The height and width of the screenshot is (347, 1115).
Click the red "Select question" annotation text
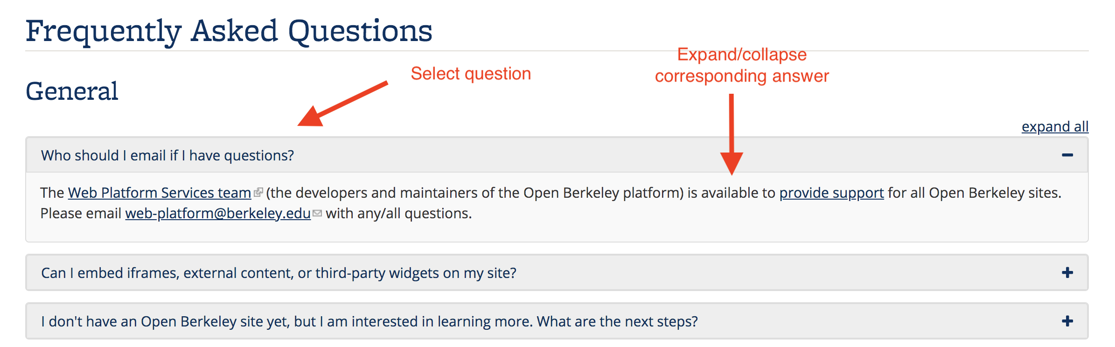pyautogui.click(x=471, y=74)
